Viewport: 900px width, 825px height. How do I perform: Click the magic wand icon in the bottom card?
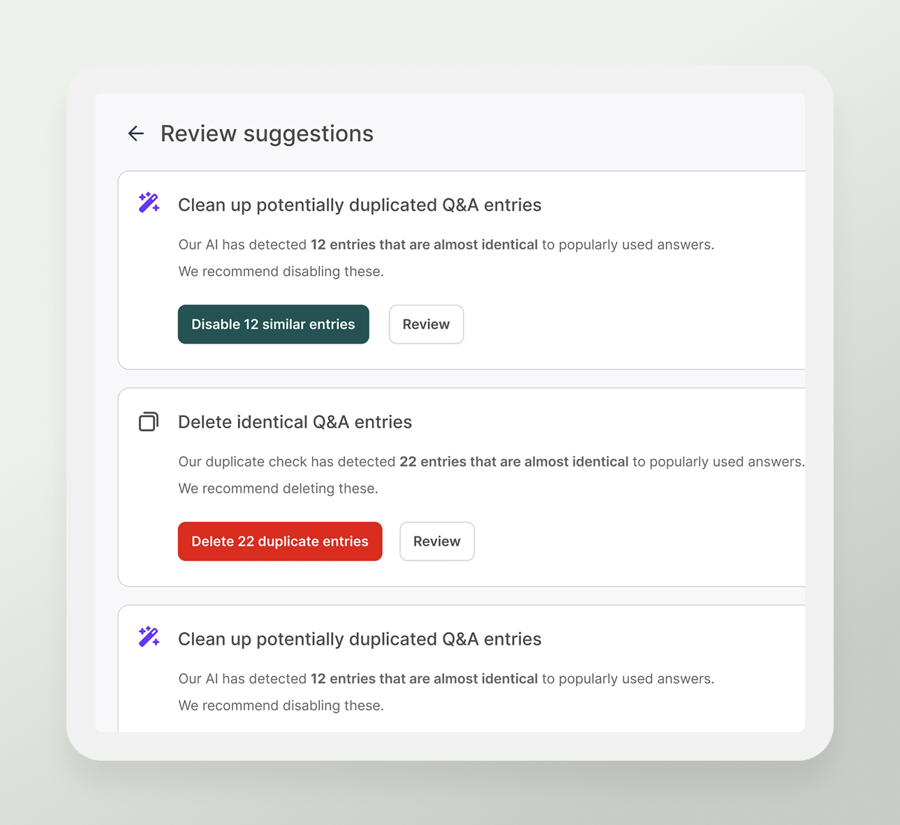click(149, 636)
